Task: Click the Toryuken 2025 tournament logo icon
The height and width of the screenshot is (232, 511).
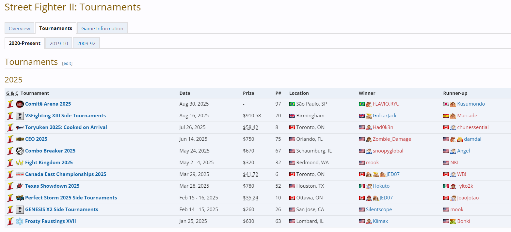Action: click(20, 127)
